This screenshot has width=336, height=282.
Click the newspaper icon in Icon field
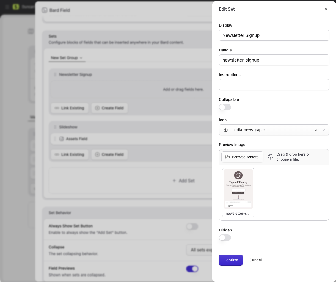(226, 130)
